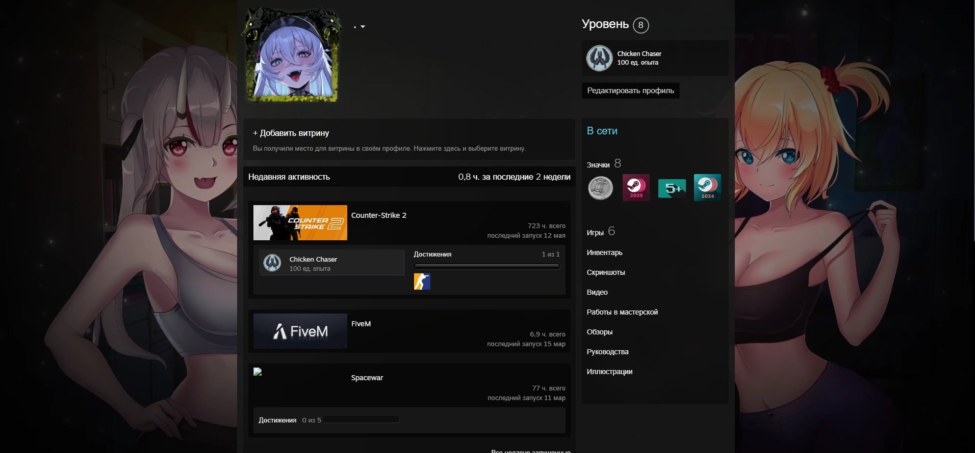Click the 1 из 1 achievements count
The height and width of the screenshot is (453, 975).
click(x=551, y=254)
